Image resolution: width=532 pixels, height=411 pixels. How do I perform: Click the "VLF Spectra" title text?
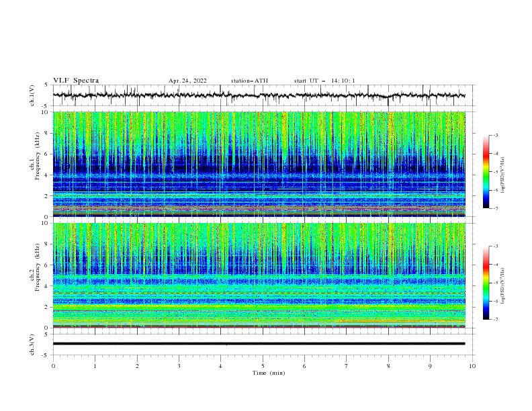pyautogui.click(x=76, y=81)
